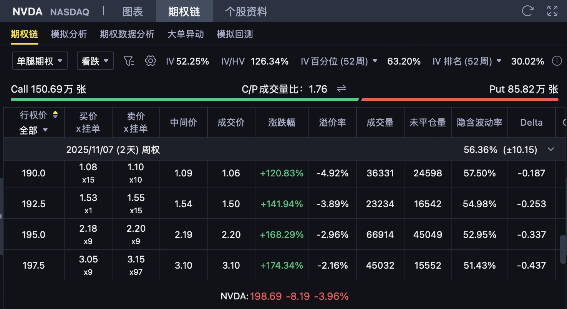567x309 pixels.
Task: Open the 模拟分析 sub-tab
Action: 69,34
